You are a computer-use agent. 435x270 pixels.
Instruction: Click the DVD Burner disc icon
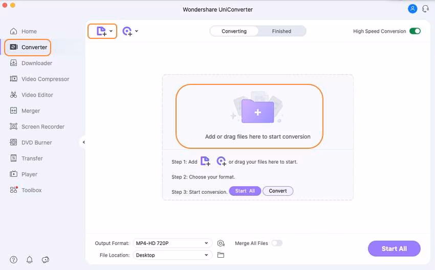(x=13, y=142)
